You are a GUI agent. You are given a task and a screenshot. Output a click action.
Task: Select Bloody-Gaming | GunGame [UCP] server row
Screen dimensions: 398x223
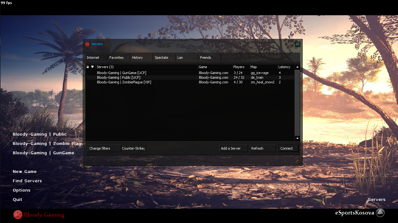click(x=190, y=73)
